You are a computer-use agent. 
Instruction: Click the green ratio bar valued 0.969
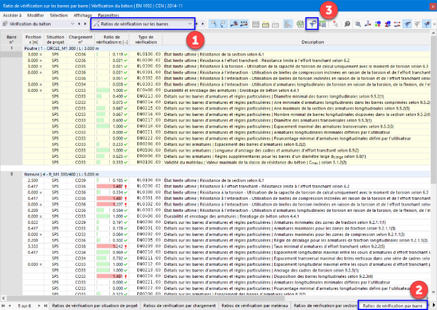pos(103,253)
